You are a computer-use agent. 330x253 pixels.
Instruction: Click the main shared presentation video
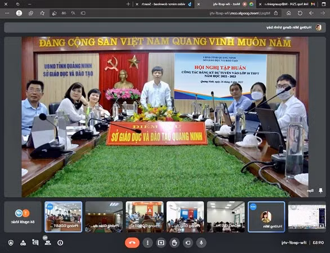(x=165, y=117)
